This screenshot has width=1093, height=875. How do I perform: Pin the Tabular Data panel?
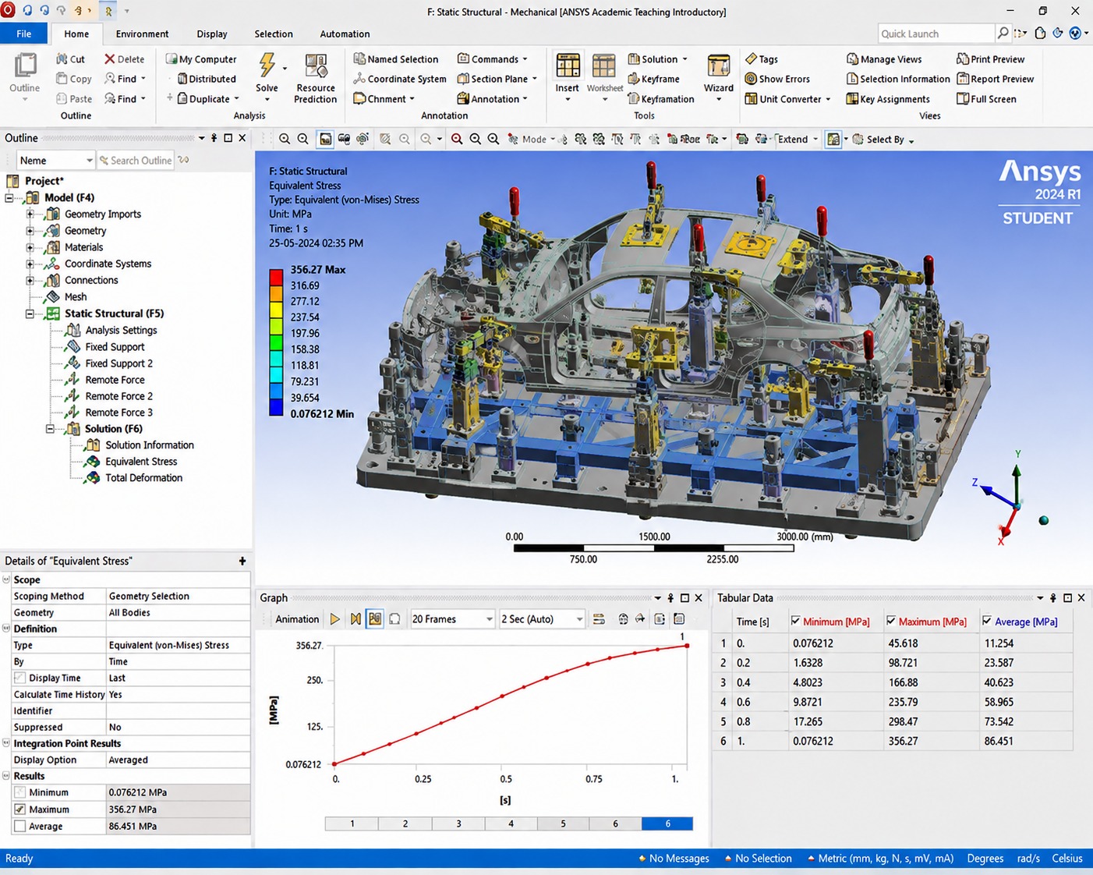[1053, 598]
